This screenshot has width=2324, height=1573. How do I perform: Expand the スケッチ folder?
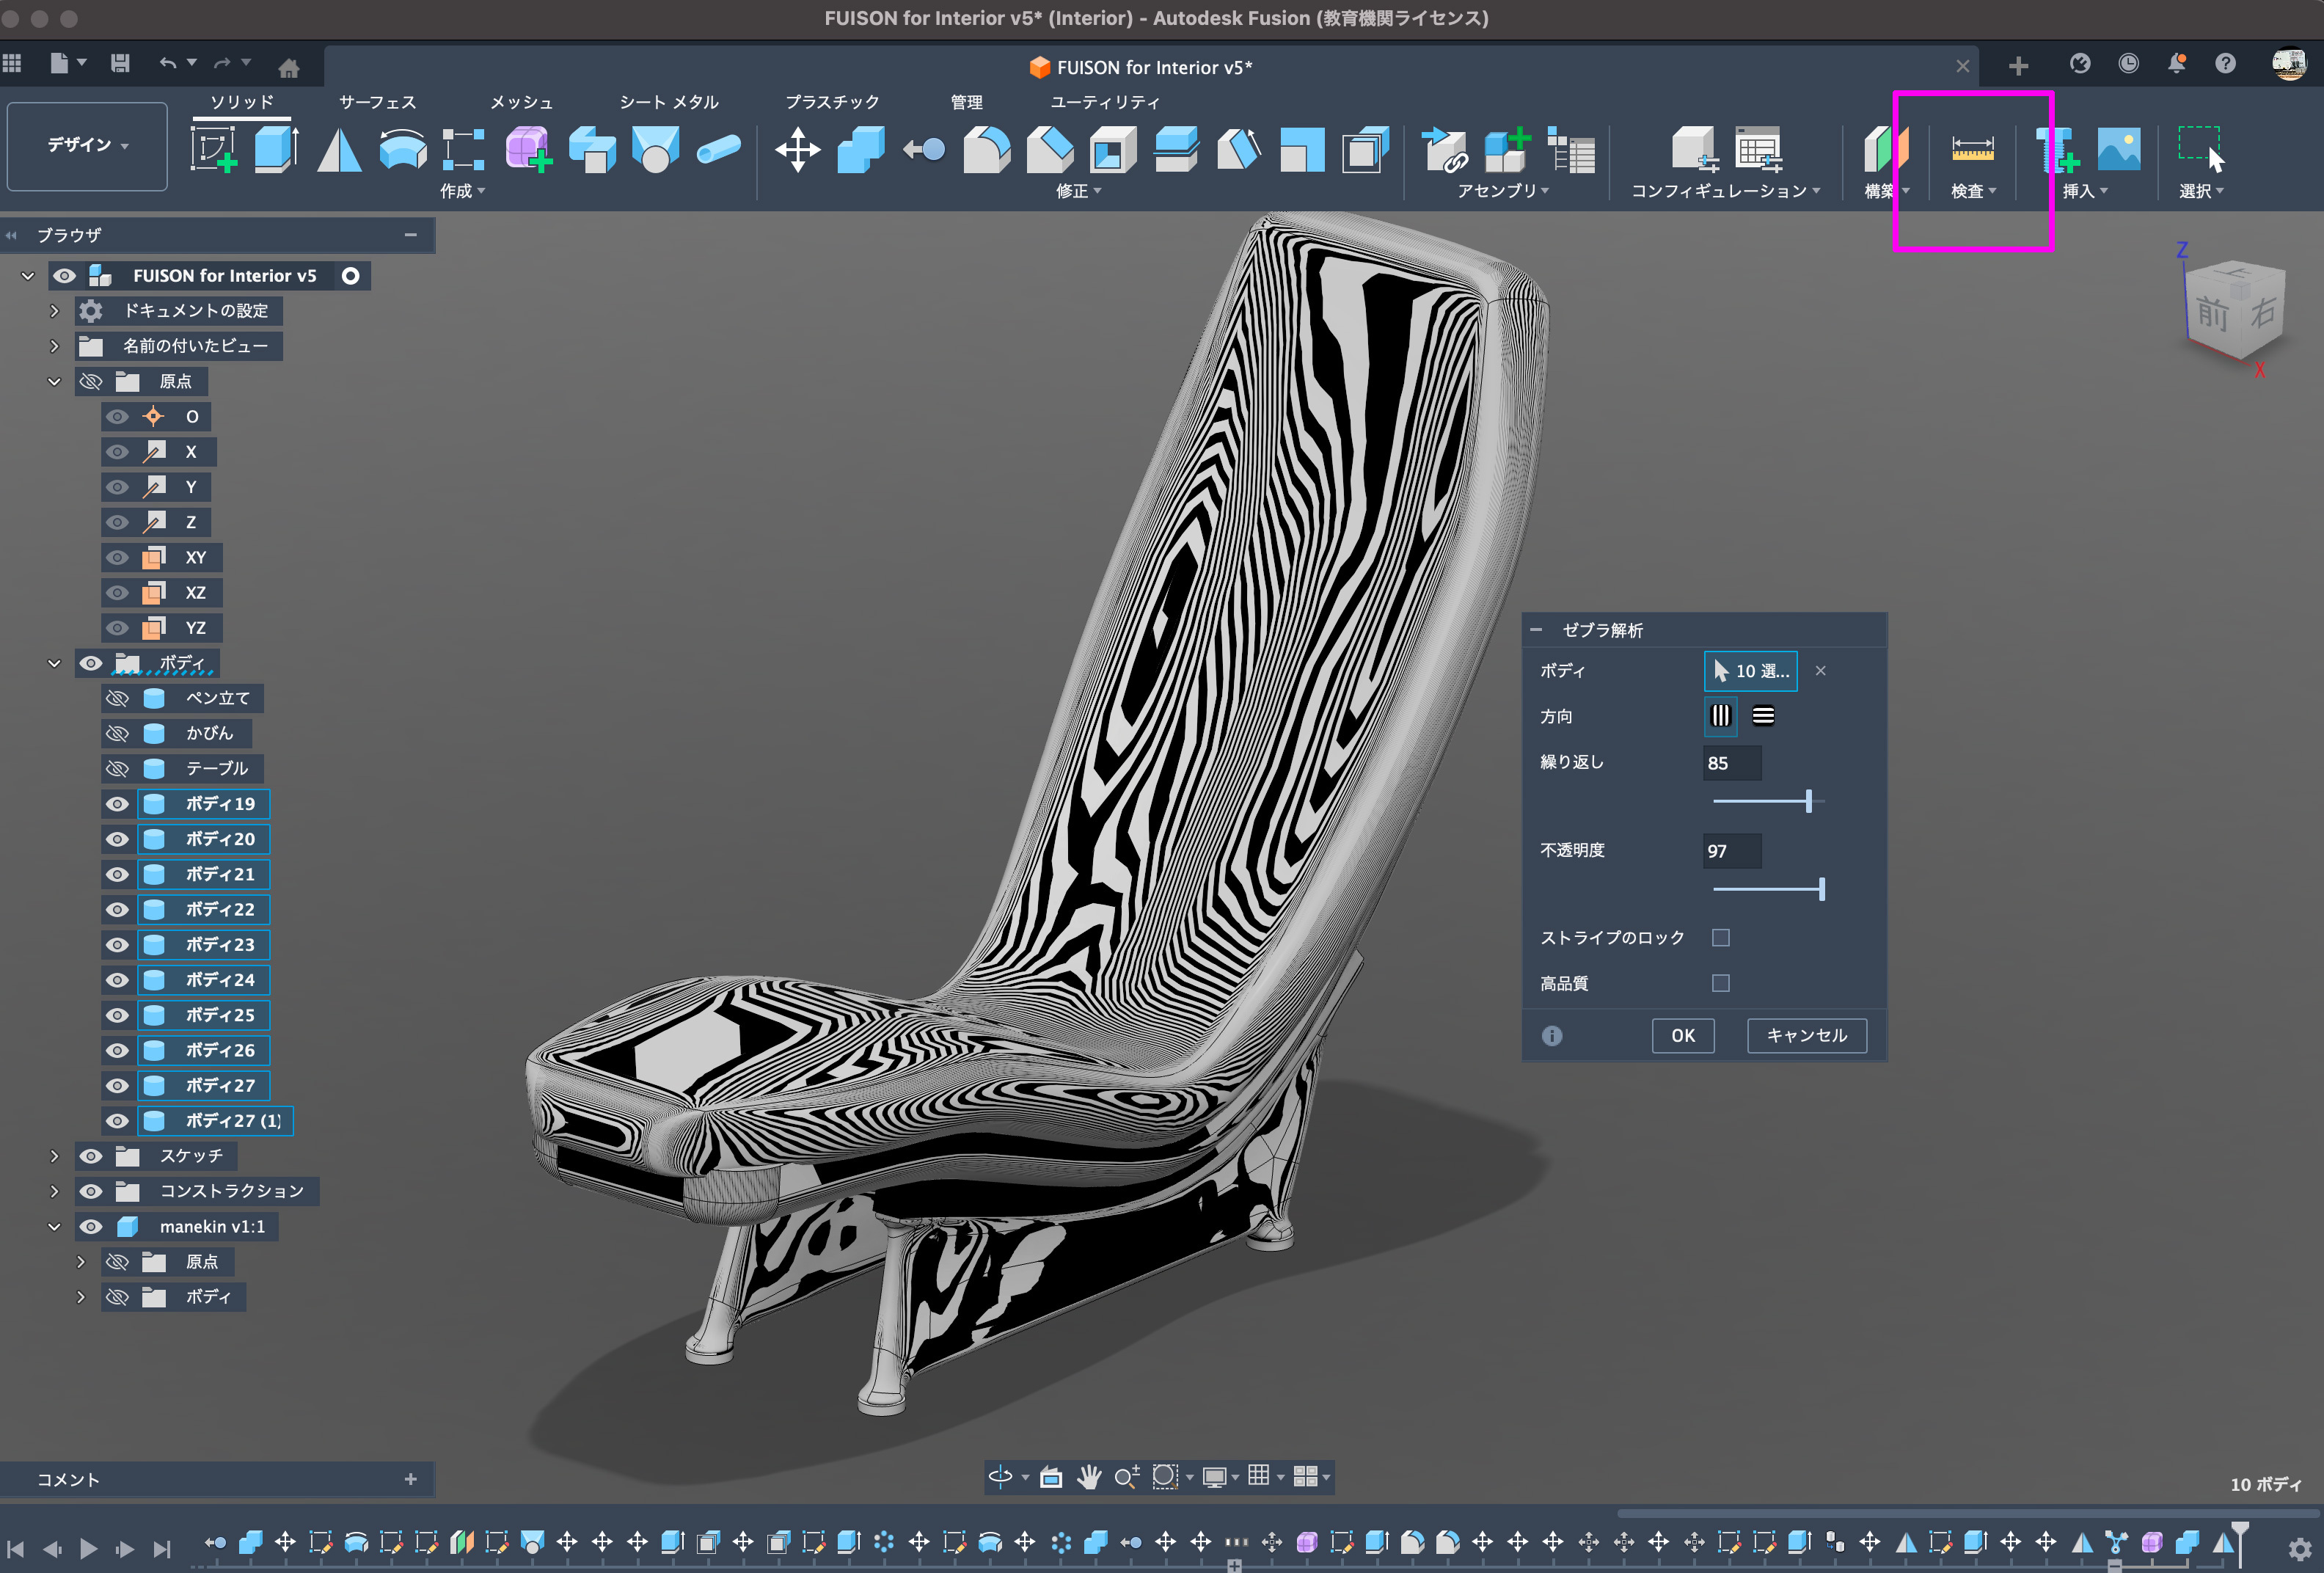point(55,1156)
